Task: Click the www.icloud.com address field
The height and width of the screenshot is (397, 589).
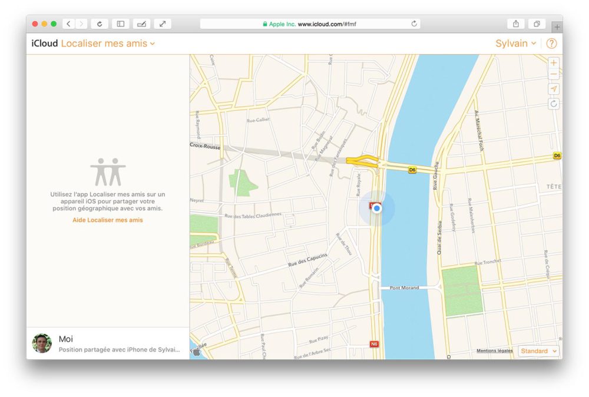Action: tap(318, 24)
